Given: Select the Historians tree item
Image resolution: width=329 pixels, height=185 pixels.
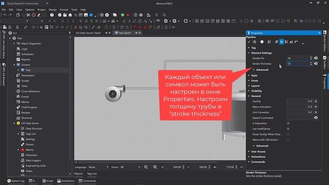Looking at the screenshot, I should (31, 155).
